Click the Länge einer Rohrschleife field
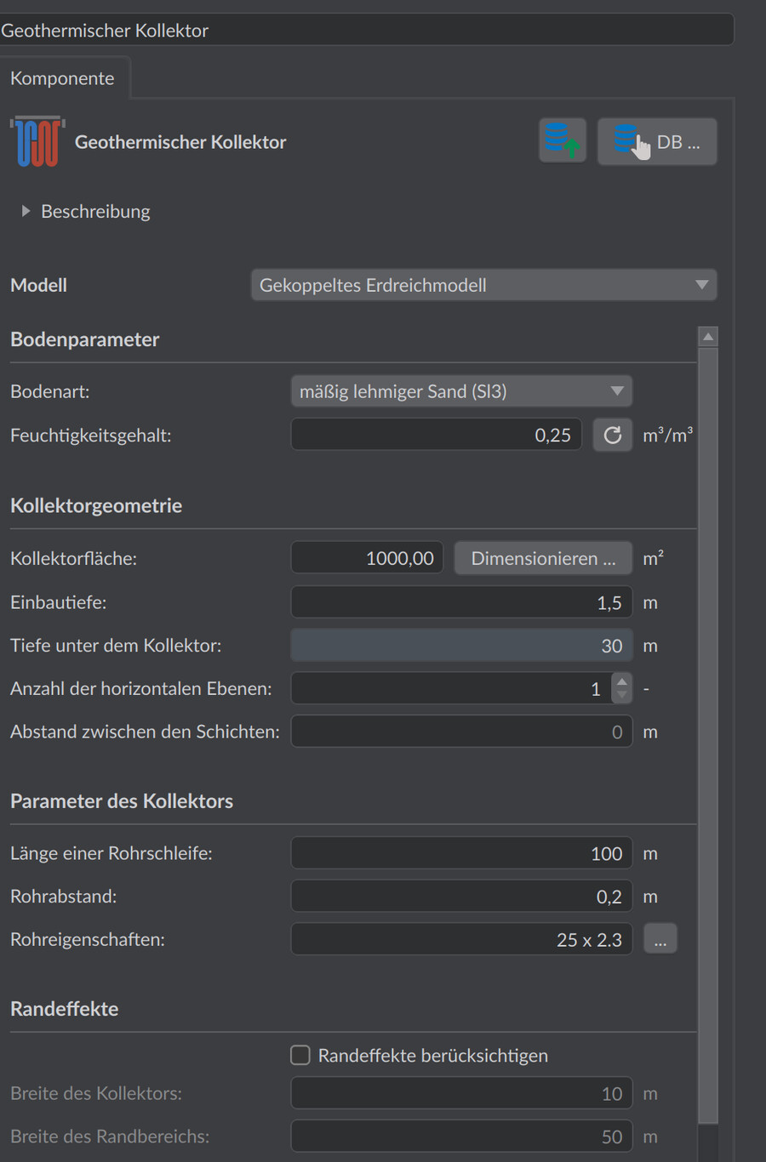This screenshot has height=1162, width=766. (x=461, y=853)
